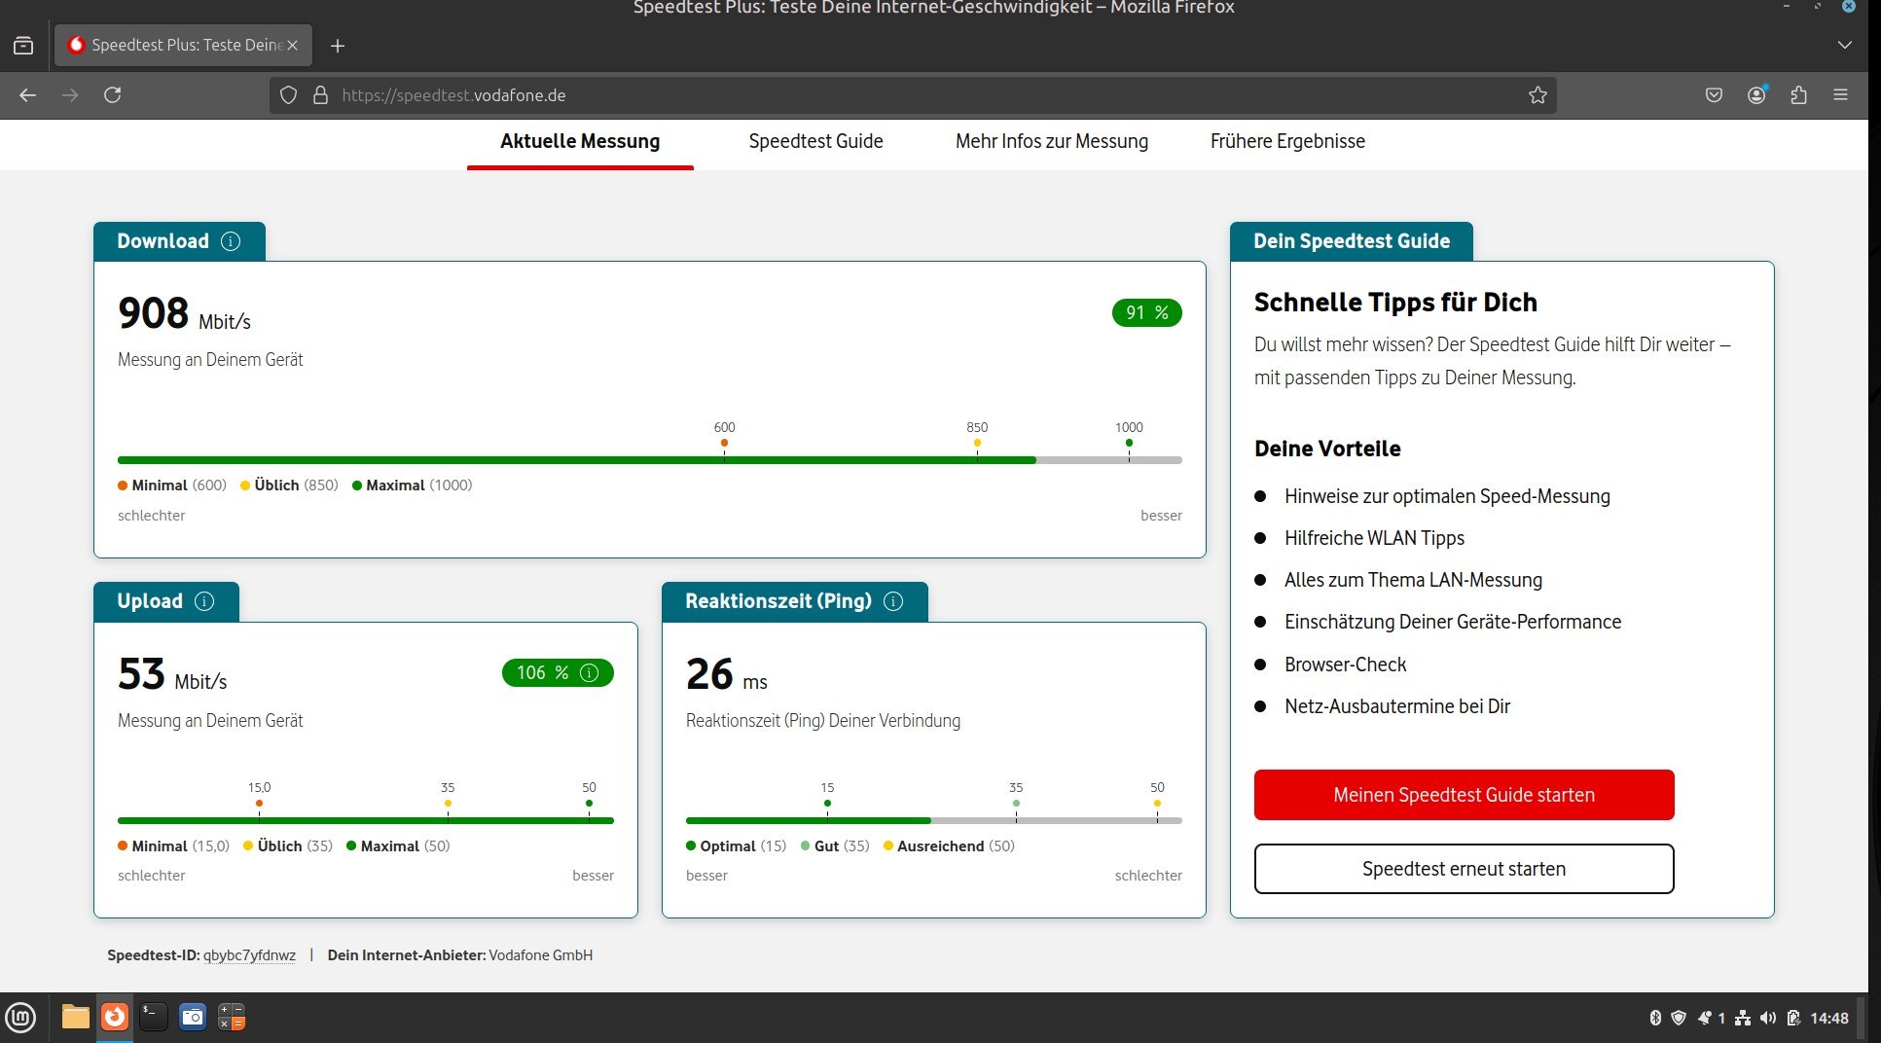Viewport: 1881px width, 1043px height.
Task: Open the terminal from the taskbar
Action: [x=154, y=1018]
